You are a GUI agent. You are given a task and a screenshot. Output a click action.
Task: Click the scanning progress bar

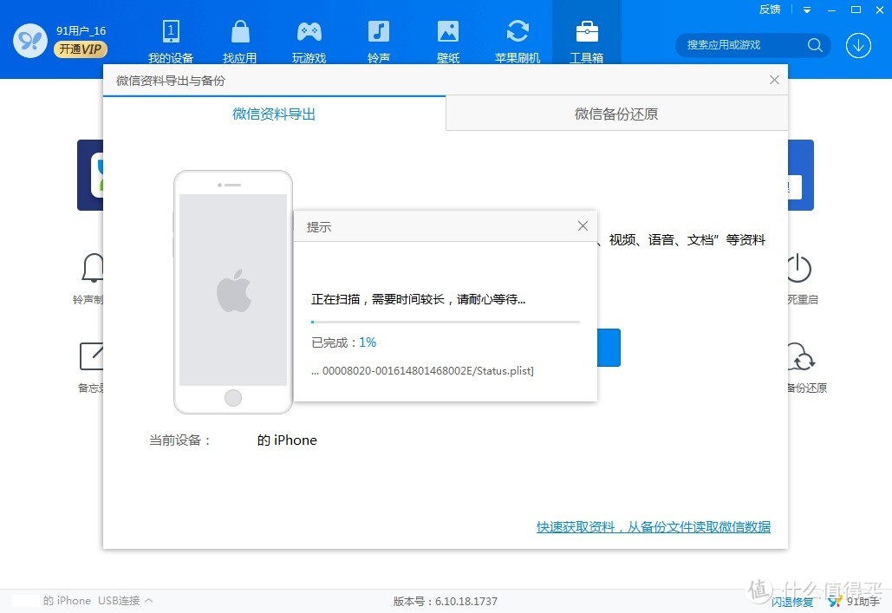[x=446, y=323]
